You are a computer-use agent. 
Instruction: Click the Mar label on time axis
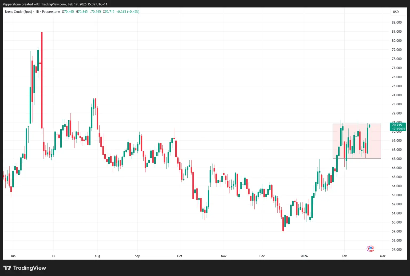[x=383, y=256]
